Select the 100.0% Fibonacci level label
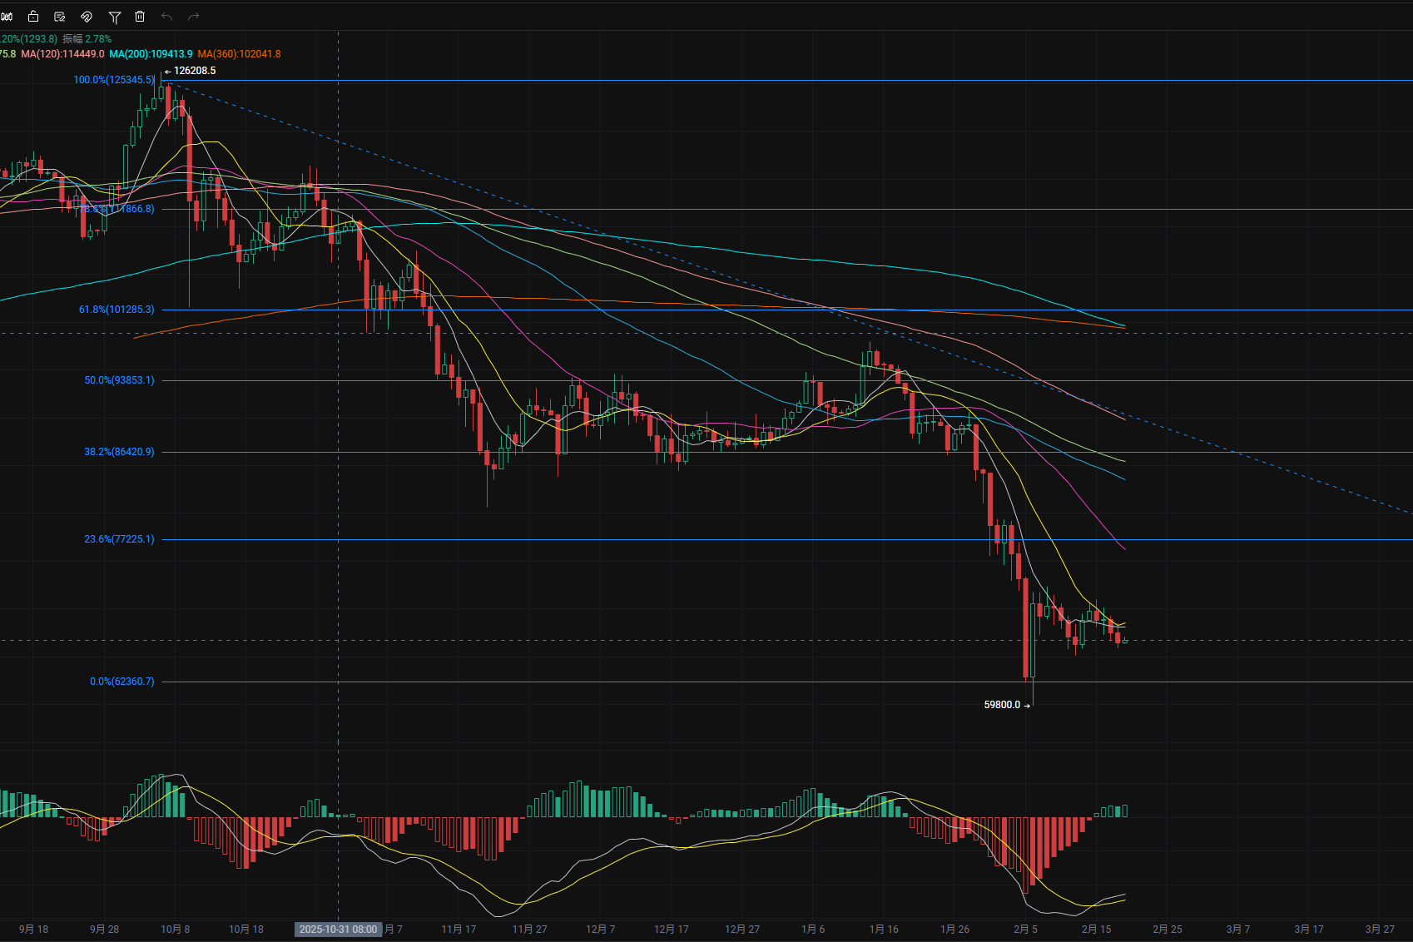This screenshot has width=1413, height=942. tap(114, 80)
